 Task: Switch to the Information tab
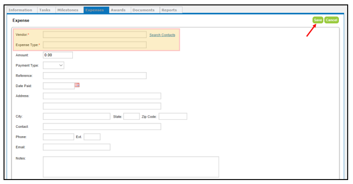22,10
